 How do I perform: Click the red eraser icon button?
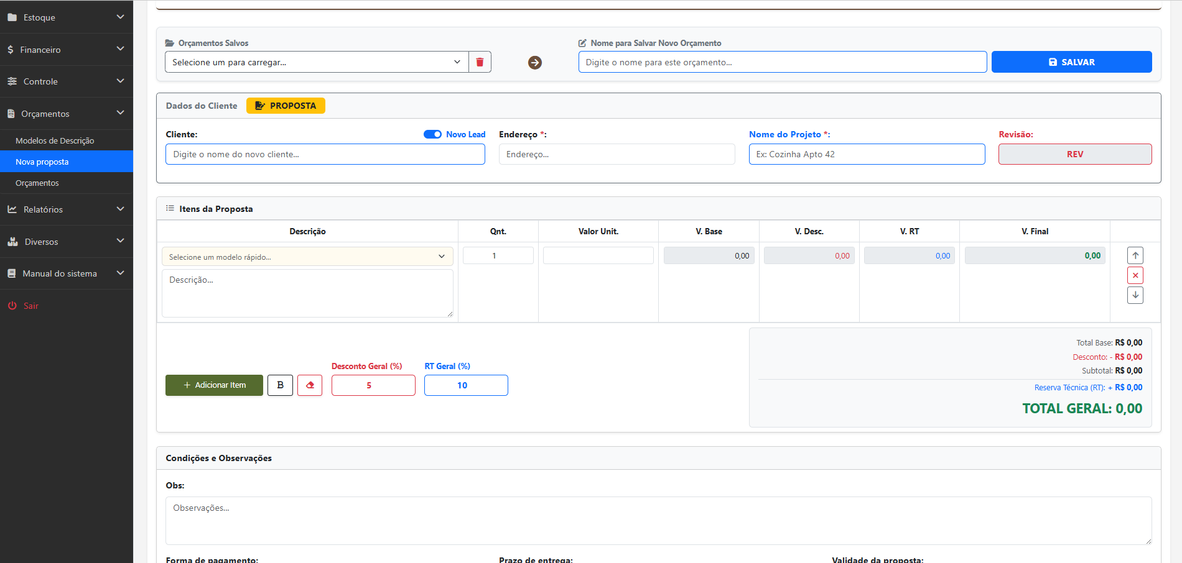pos(310,385)
